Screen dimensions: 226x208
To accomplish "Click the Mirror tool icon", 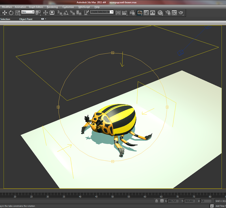I will [x=118, y=13].
